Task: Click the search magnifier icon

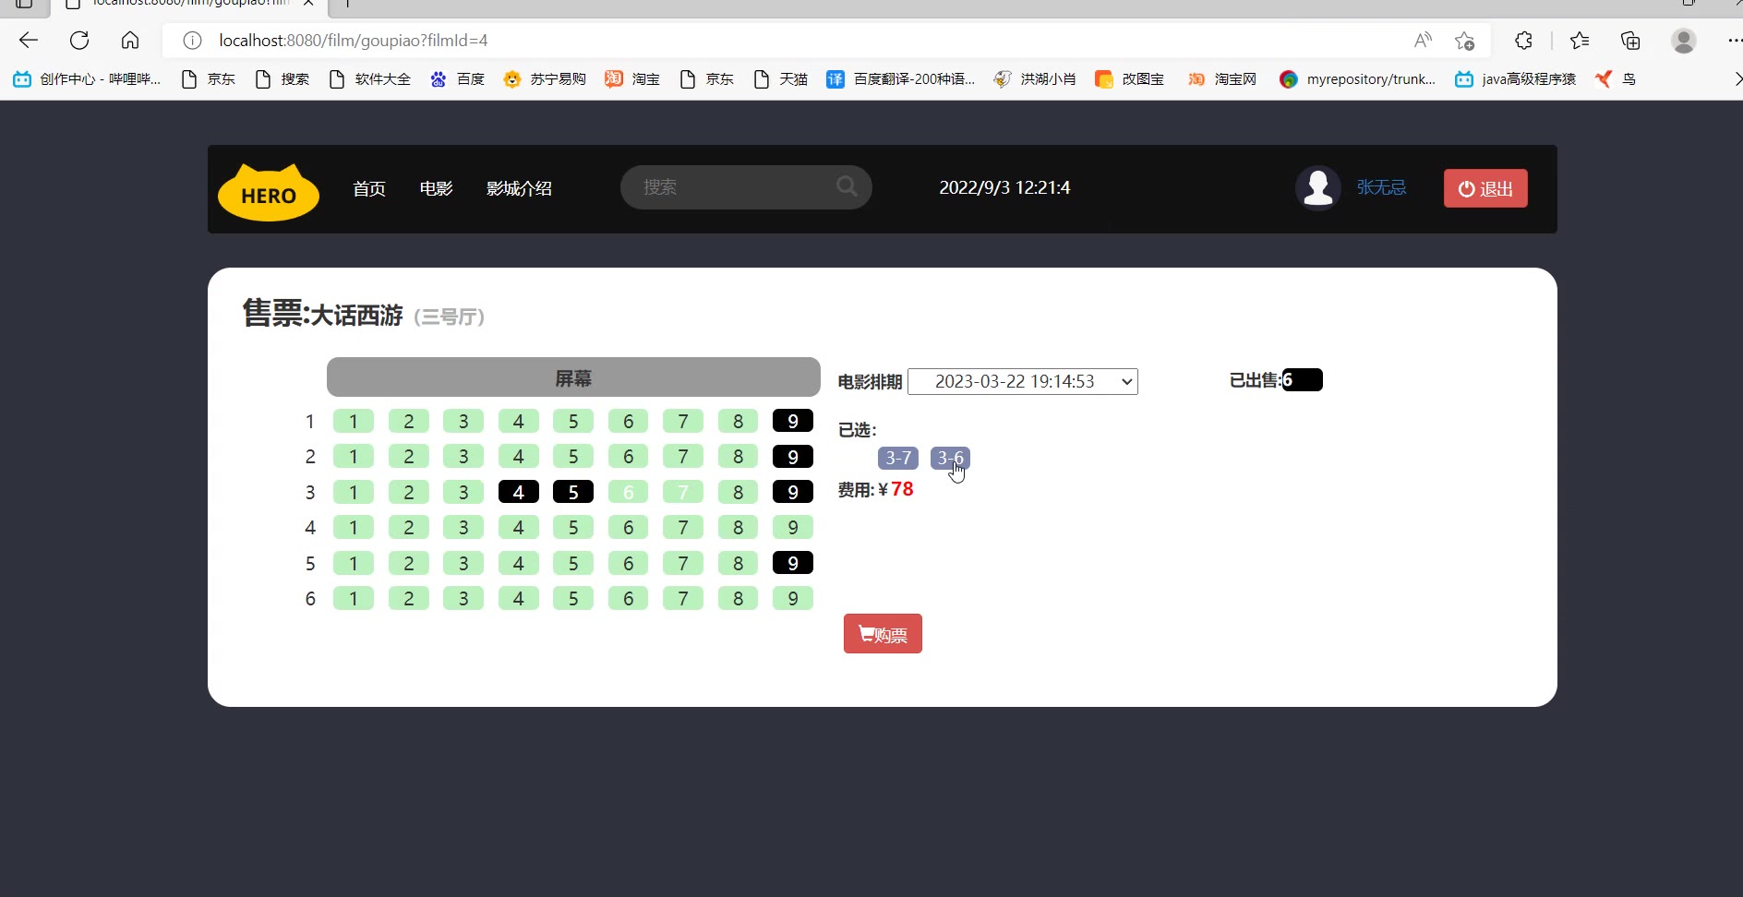Action: (847, 187)
